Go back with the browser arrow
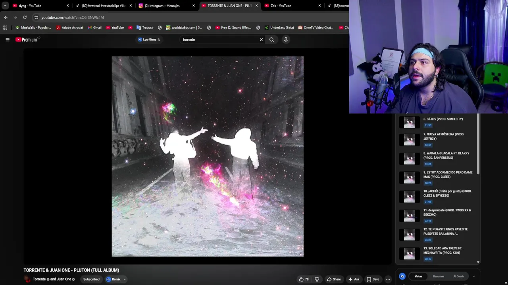508x285 pixels. [6, 17]
